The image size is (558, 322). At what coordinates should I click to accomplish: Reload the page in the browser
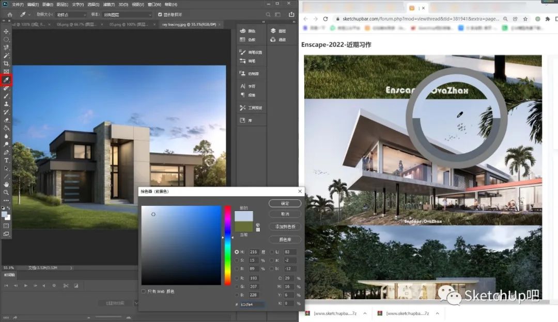(325, 19)
